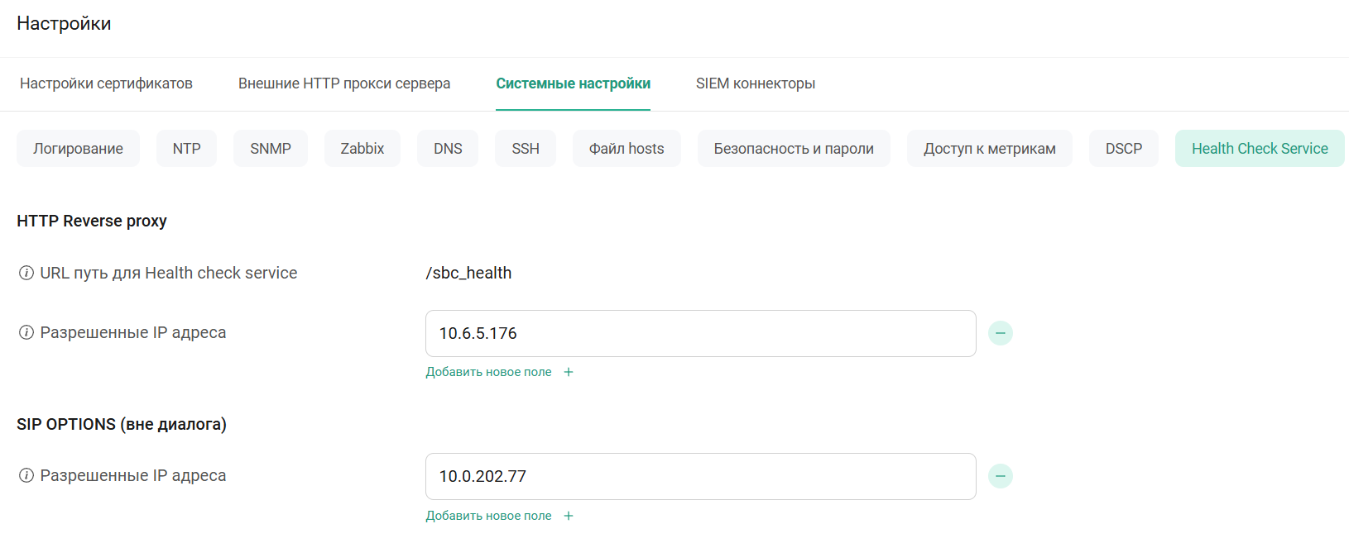Show SNMP settings
Viewport: 1349px width, 543px height.
pos(271,149)
